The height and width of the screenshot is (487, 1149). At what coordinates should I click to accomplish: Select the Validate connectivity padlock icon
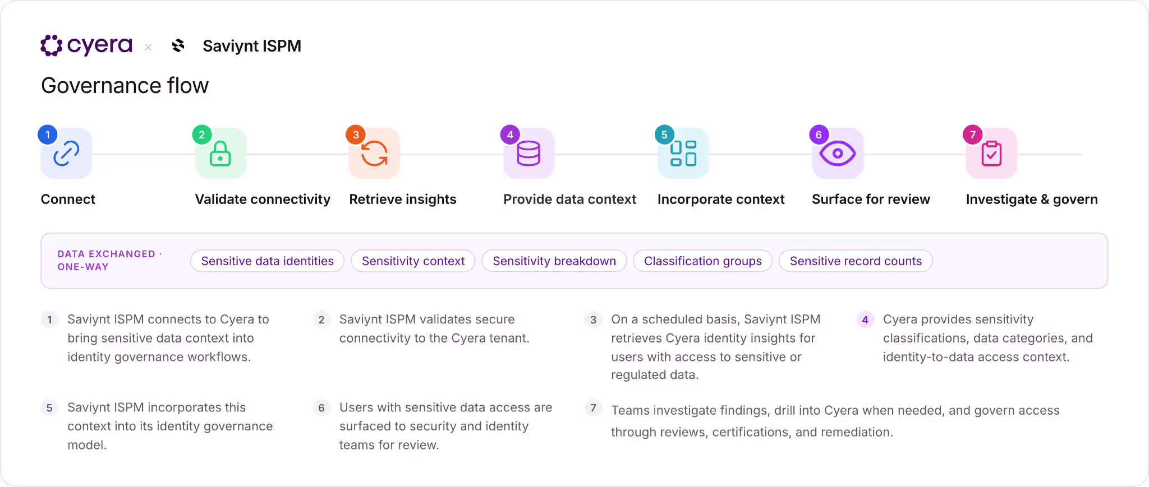point(220,154)
